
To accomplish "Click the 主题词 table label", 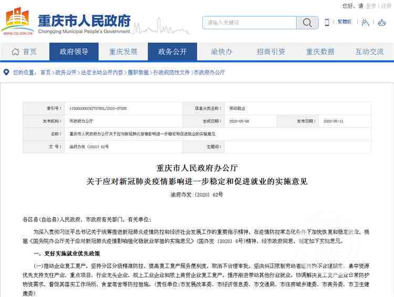I will pyautogui.click(x=214, y=146).
